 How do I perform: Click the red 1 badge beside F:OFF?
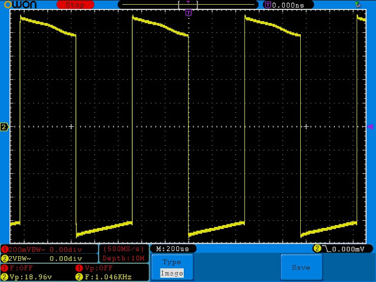(x=4, y=268)
